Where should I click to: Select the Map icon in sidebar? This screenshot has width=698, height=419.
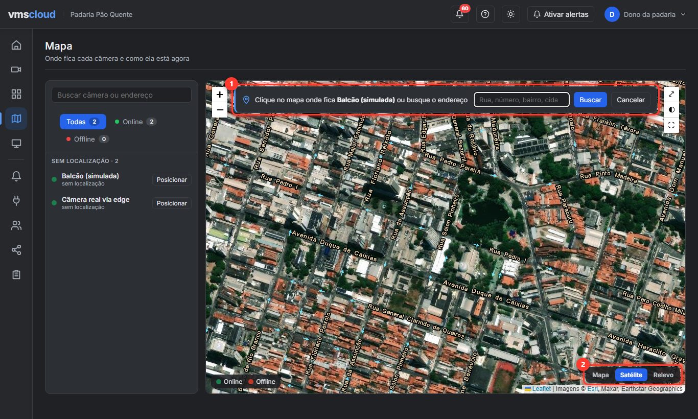tap(16, 119)
